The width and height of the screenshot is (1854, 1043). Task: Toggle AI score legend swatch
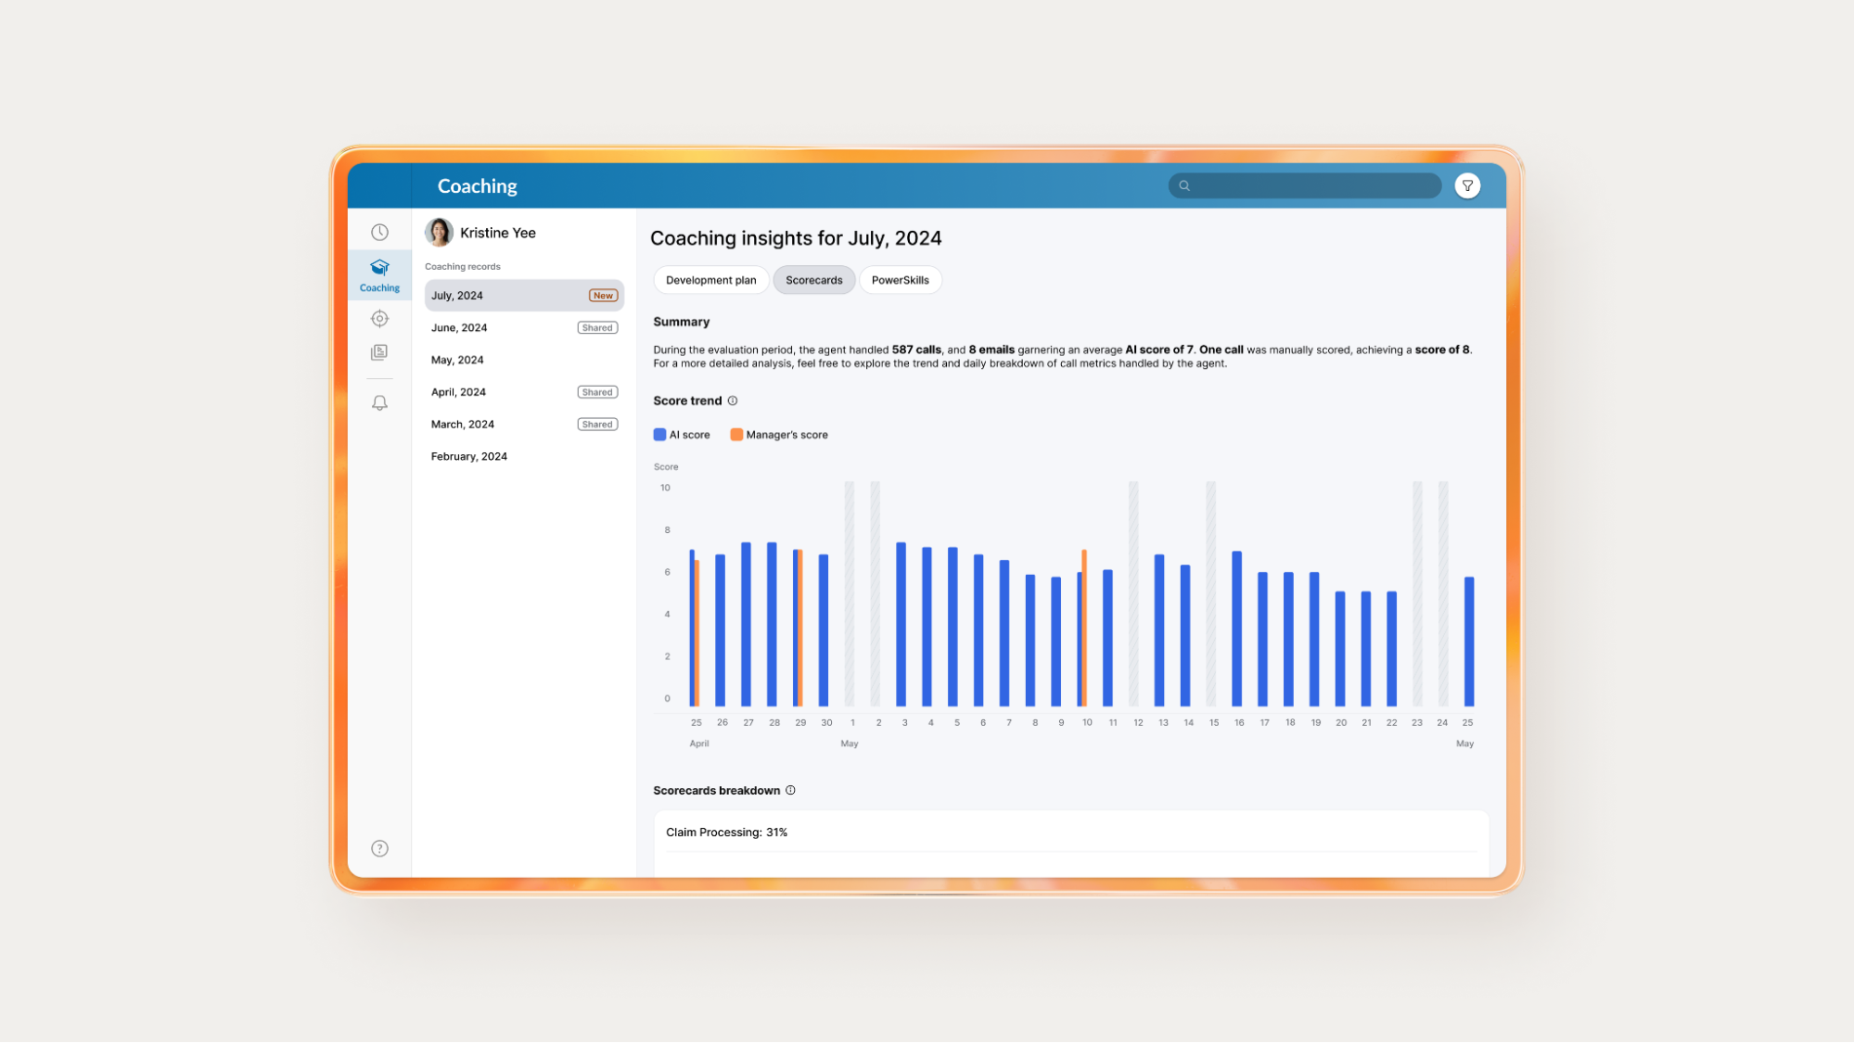tap(659, 435)
